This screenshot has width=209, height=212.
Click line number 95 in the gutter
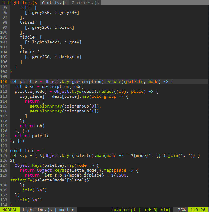[x=5, y=8]
